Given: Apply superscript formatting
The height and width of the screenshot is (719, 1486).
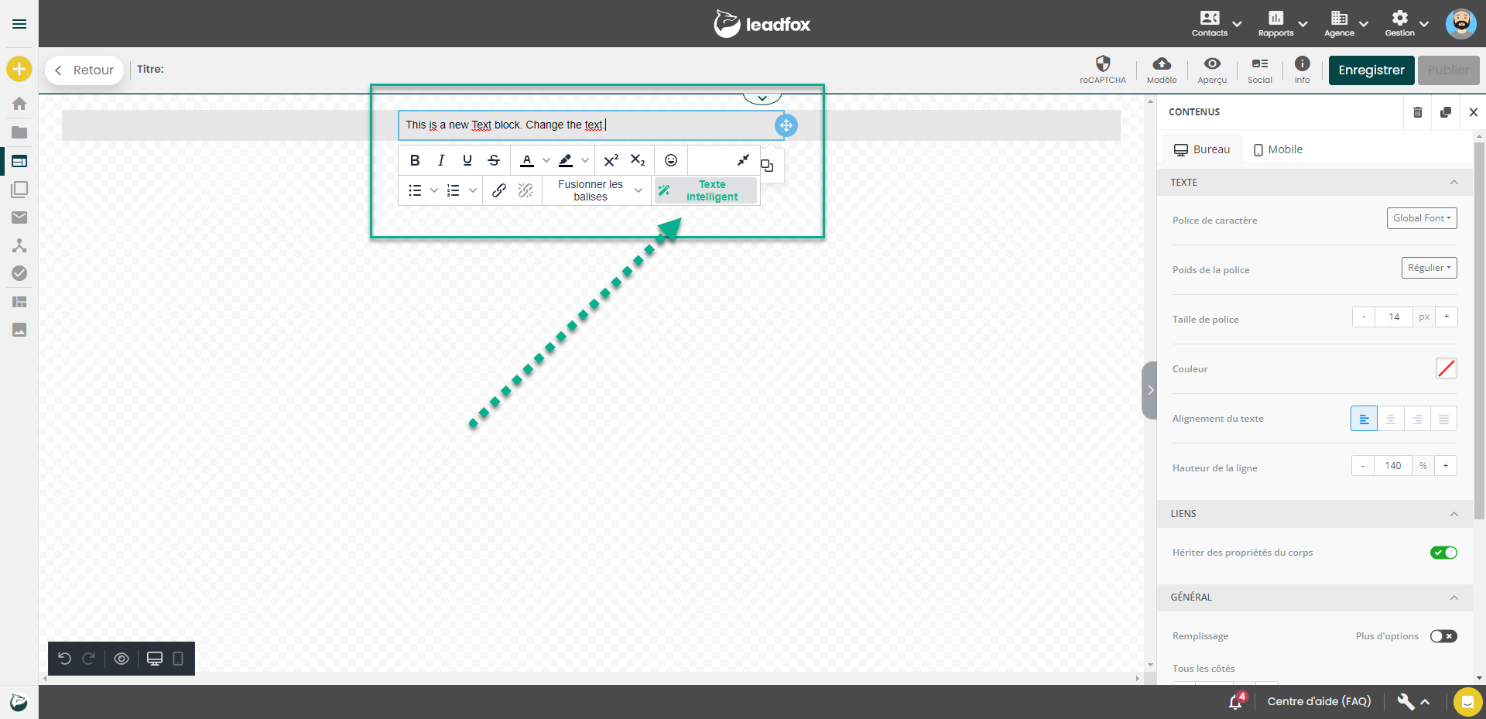Looking at the screenshot, I should tap(611, 160).
